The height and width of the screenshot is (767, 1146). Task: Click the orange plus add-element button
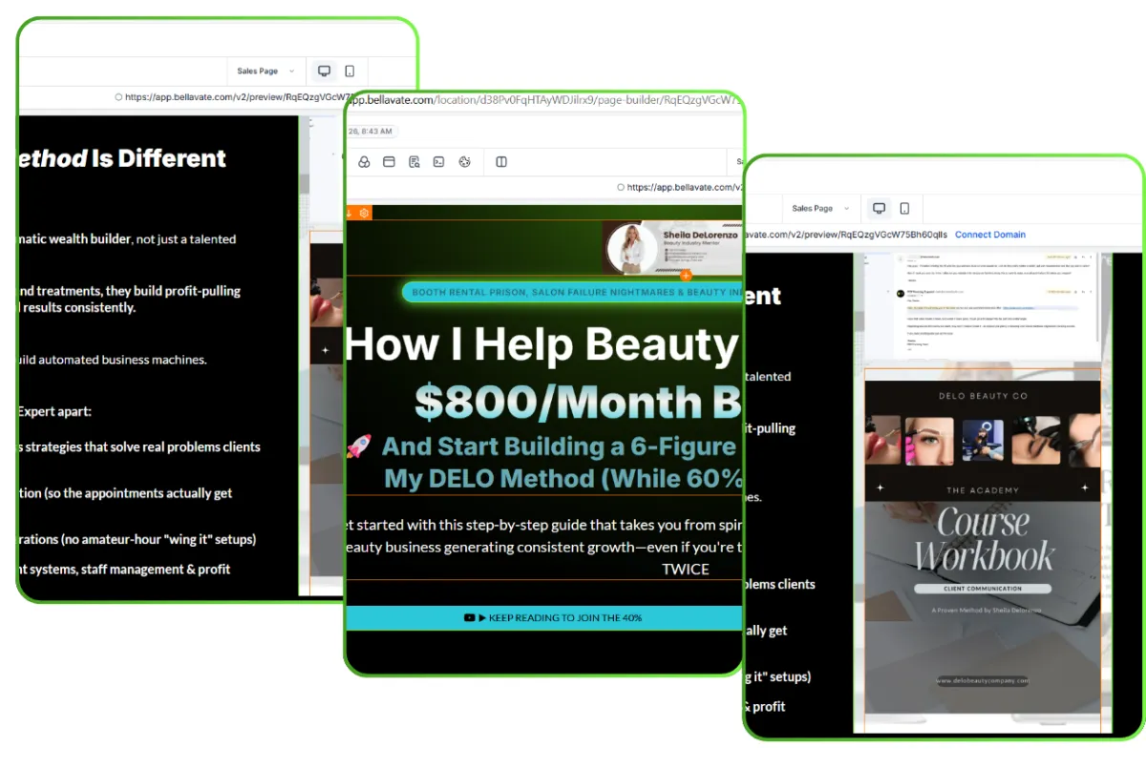[685, 276]
